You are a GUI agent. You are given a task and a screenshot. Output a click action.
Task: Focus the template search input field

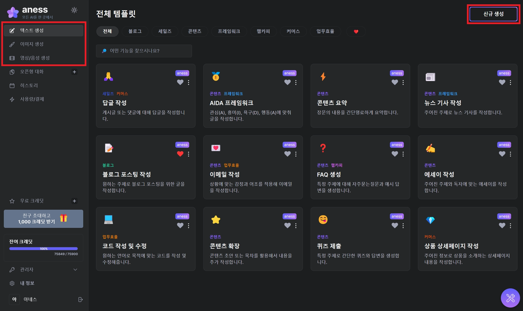pos(144,51)
